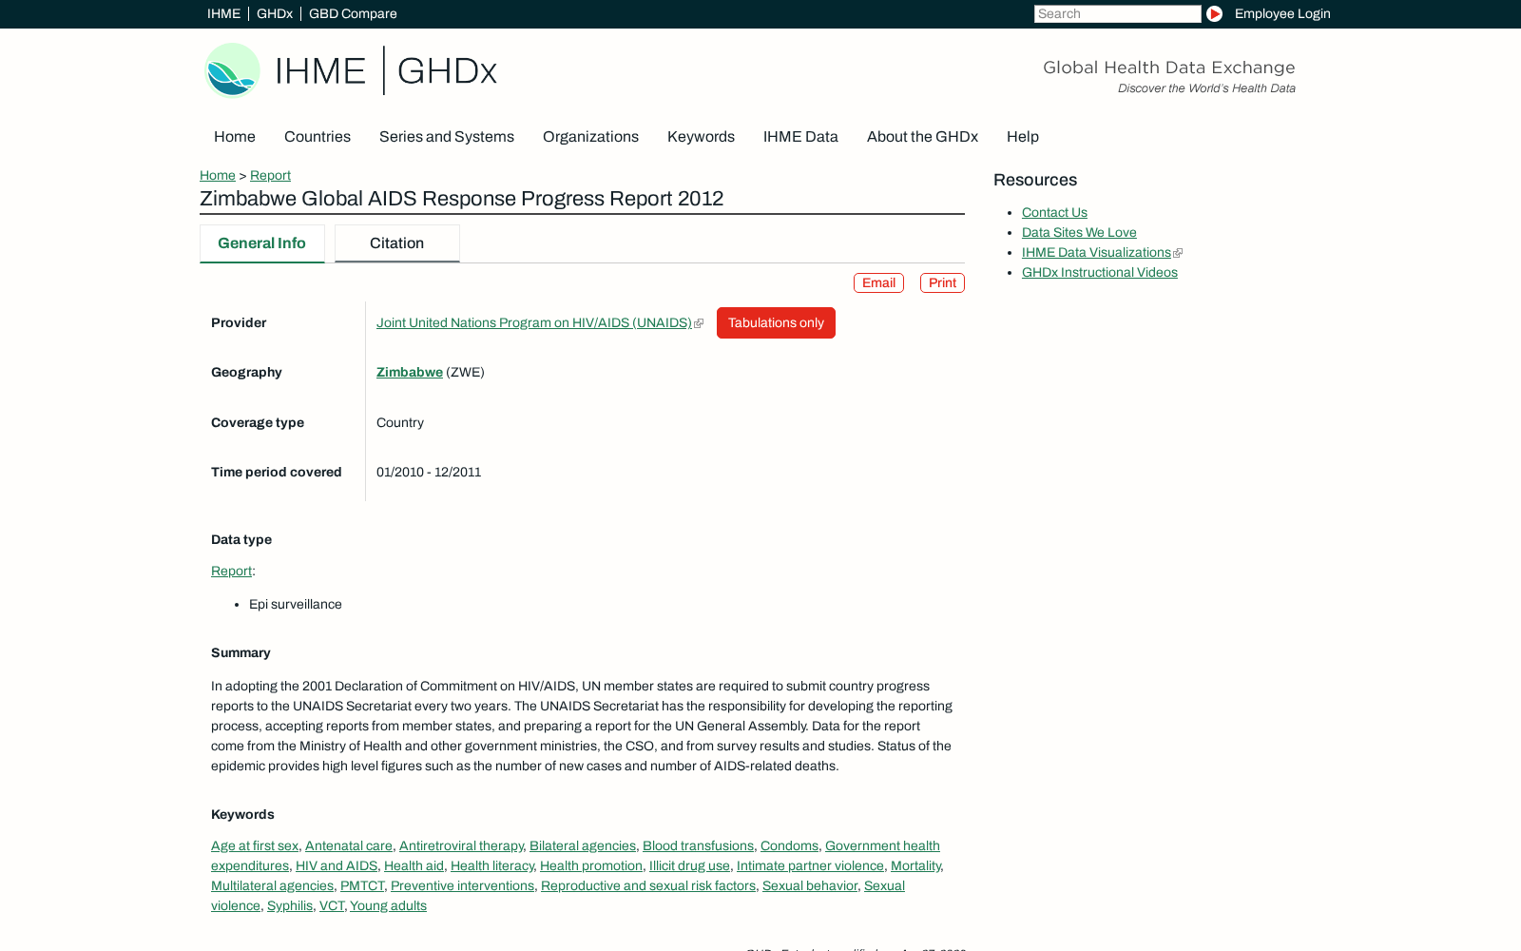The height and width of the screenshot is (951, 1521).
Task: Open IHME link in top bar
Action: tap(223, 13)
